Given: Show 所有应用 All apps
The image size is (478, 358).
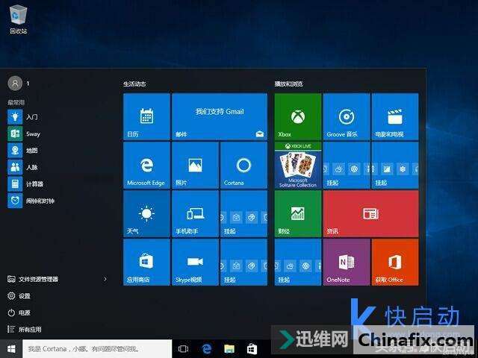Looking at the screenshot, I should click(25, 329).
